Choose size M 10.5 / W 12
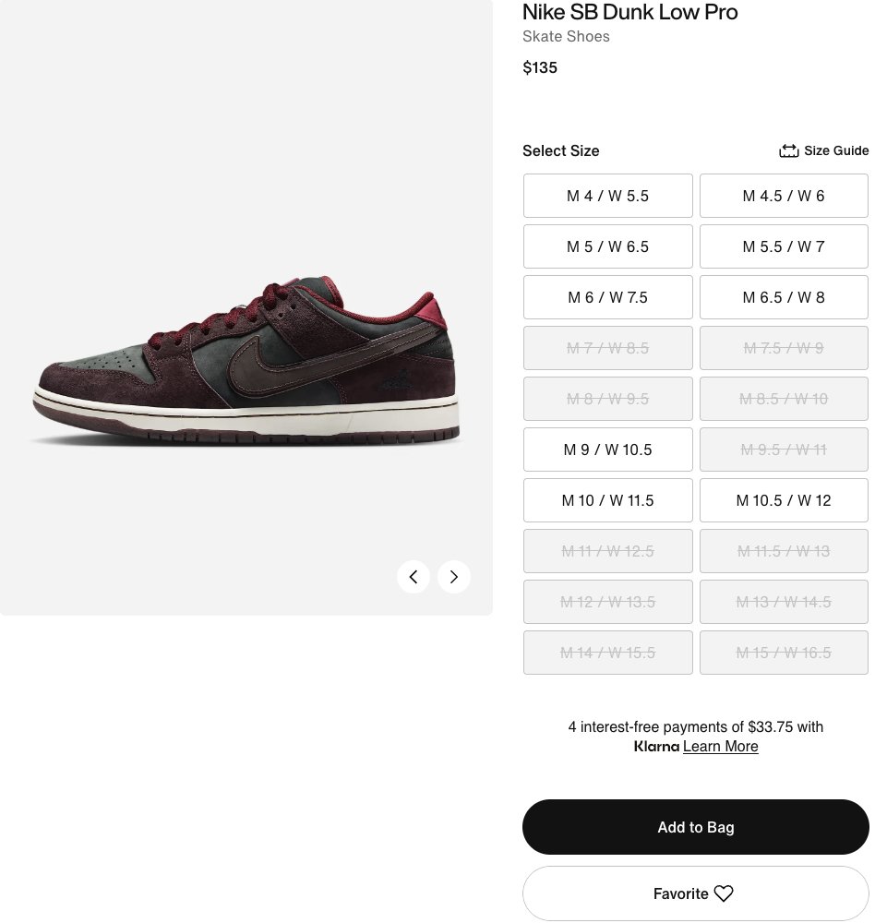 (784, 500)
